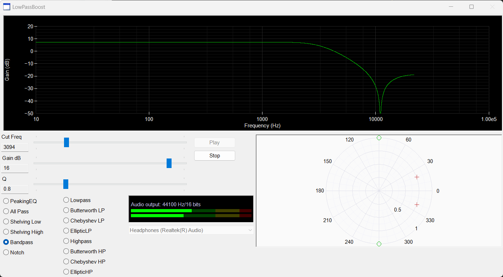Click the Cut Freq slider handle

pos(67,142)
